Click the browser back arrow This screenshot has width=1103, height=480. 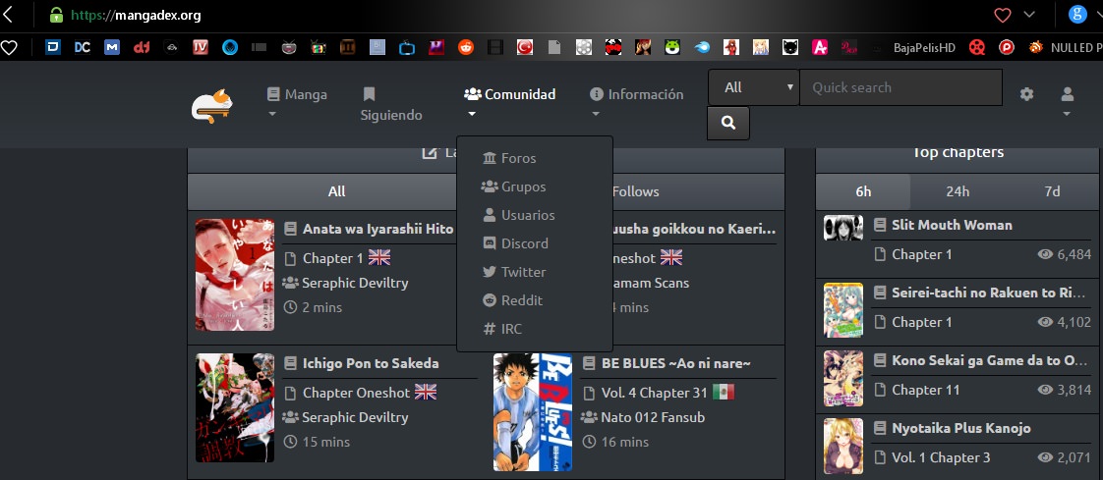10,15
